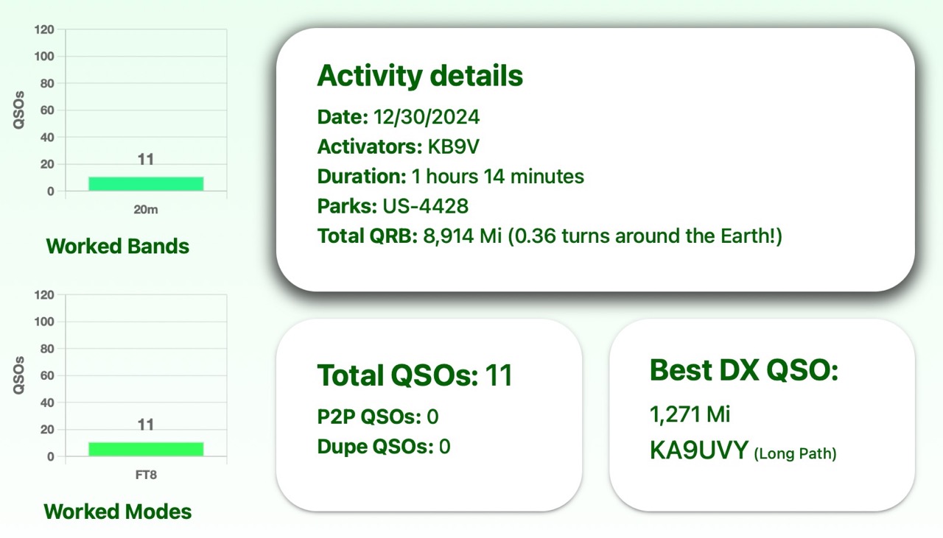Screen dimensions: 943x538
Task: Click the Long Path note
Action: (x=795, y=453)
